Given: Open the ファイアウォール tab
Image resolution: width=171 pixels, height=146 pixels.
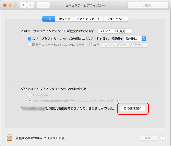Looking at the screenshot, I should coord(88,19).
